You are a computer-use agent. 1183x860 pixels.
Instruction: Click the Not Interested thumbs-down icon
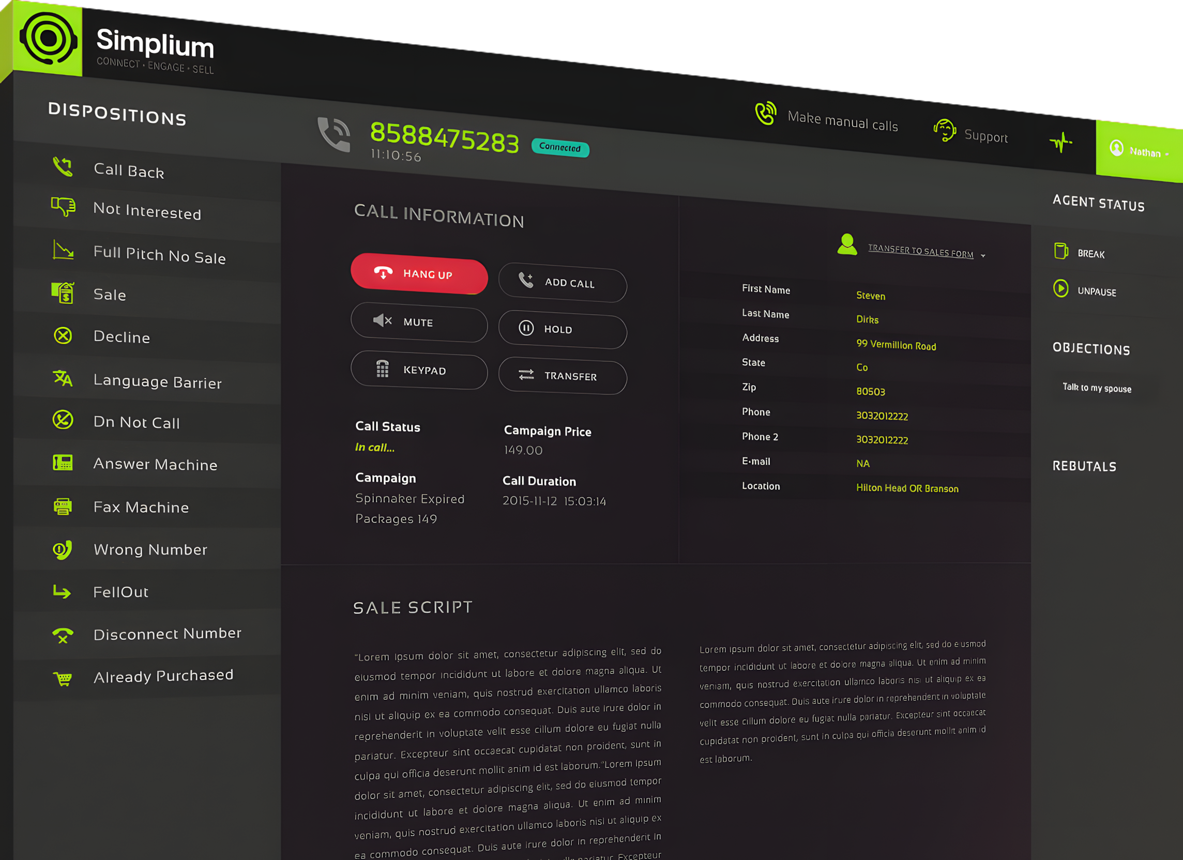click(63, 207)
